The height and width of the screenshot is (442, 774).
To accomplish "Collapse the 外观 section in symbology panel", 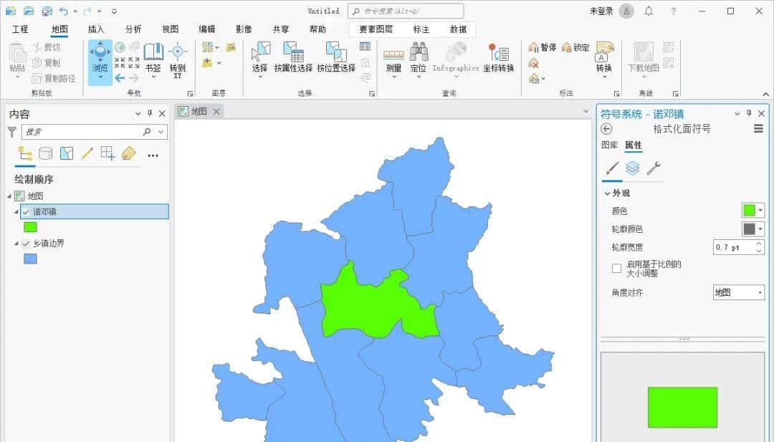I will click(x=608, y=191).
